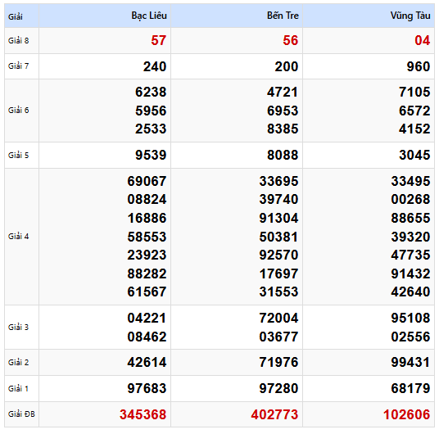439x434 pixels.
Task: Select Vũng Tàu Giải 8 number 04
Action: coord(422,41)
